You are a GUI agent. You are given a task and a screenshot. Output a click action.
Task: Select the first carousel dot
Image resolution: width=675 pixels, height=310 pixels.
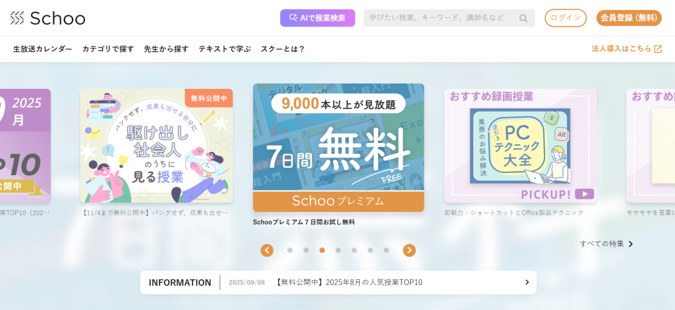(290, 250)
